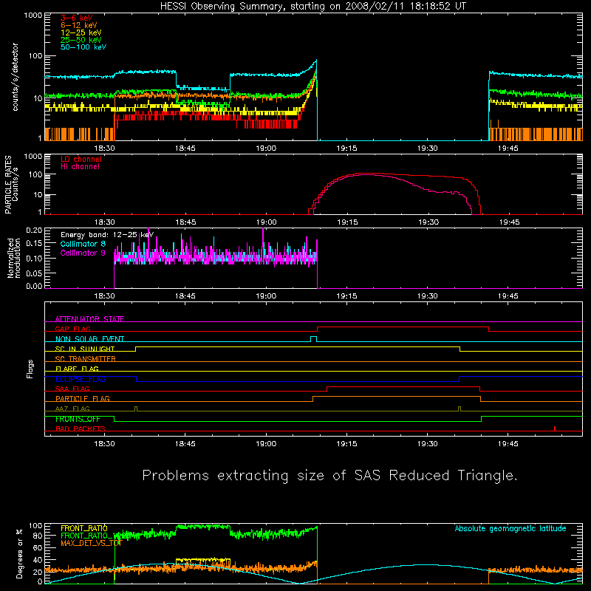The height and width of the screenshot is (591, 591).
Task: Click the 18:30 tick label under counts plot
Action: point(104,148)
